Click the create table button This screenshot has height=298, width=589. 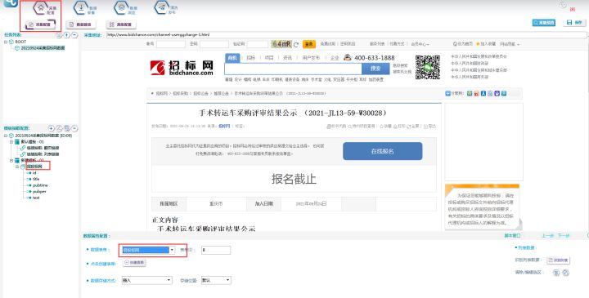(134, 263)
